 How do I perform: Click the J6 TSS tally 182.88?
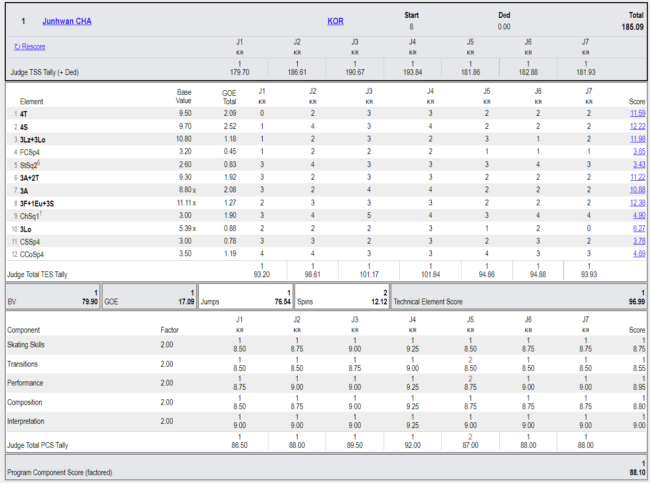pyautogui.click(x=528, y=72)
